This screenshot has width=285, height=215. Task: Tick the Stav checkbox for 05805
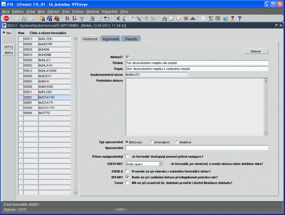[20, 44]
